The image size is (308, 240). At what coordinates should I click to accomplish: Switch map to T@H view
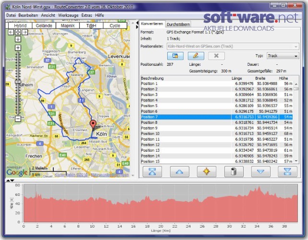pyautogui.click(x=91, y=25)
